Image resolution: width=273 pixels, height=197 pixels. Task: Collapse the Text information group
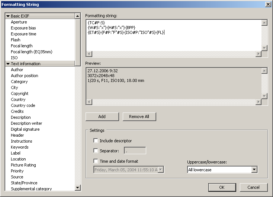(8, 64)
